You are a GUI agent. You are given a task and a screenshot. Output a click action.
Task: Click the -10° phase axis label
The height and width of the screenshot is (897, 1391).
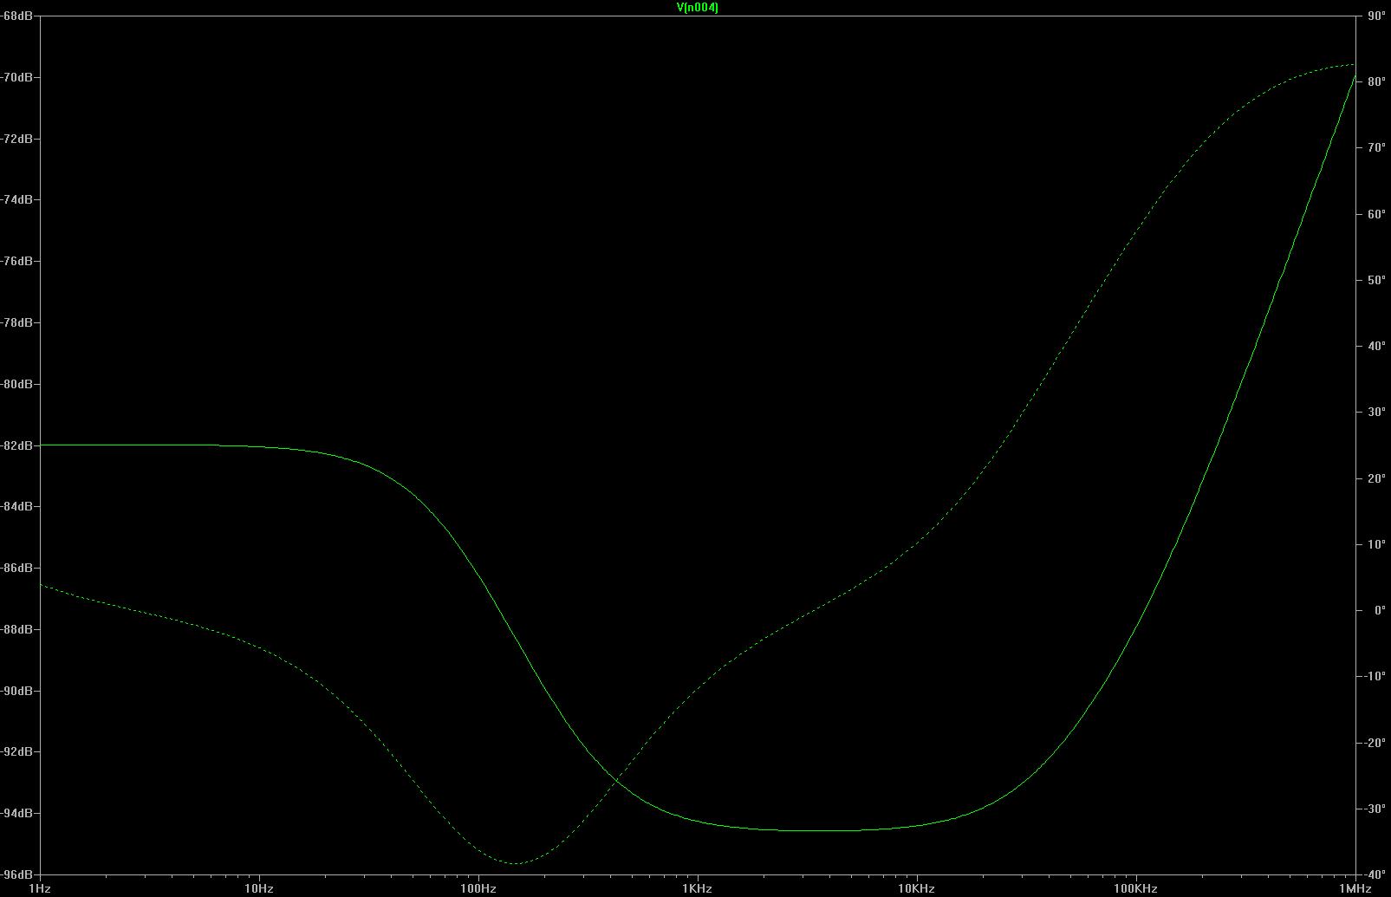(1375, 677)
